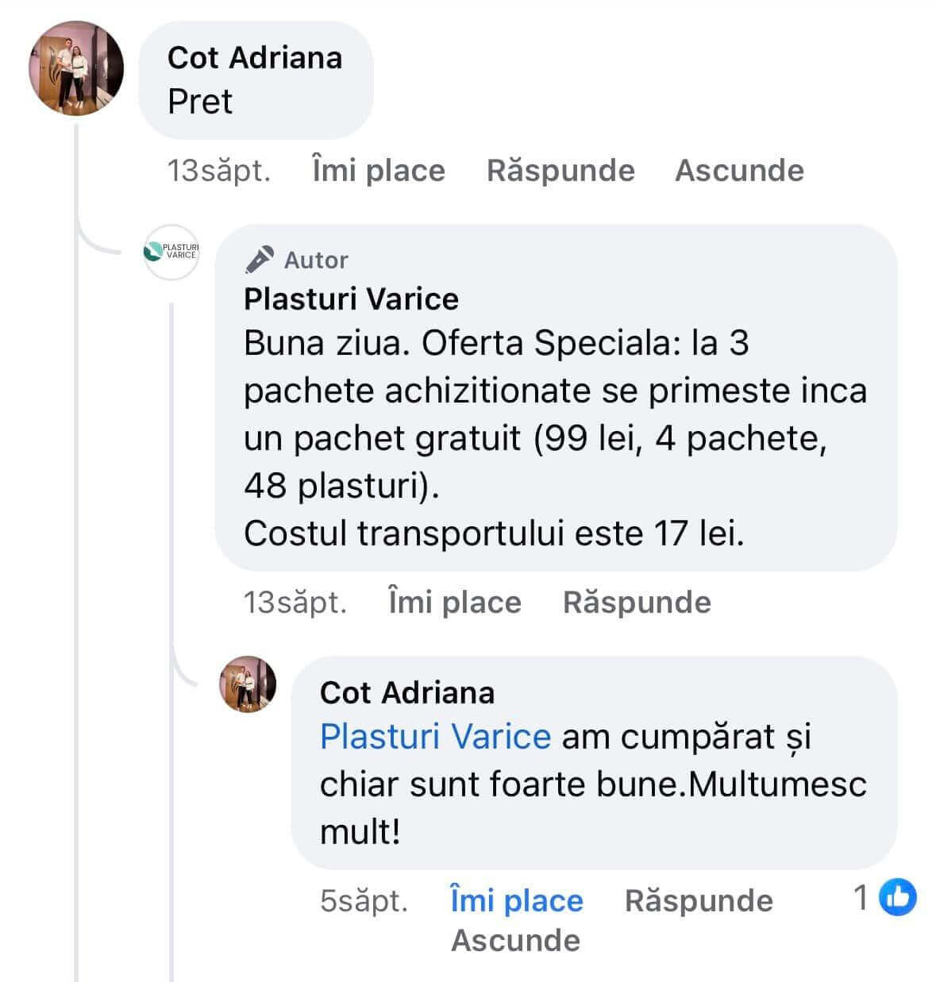Screen dimensions: 936x982
Task: Reply to the "am cumpărat" comment
Action: click(x=699, y=901)
